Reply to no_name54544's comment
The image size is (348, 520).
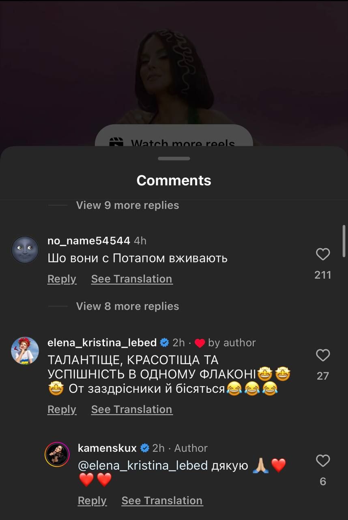click(62, 279)
